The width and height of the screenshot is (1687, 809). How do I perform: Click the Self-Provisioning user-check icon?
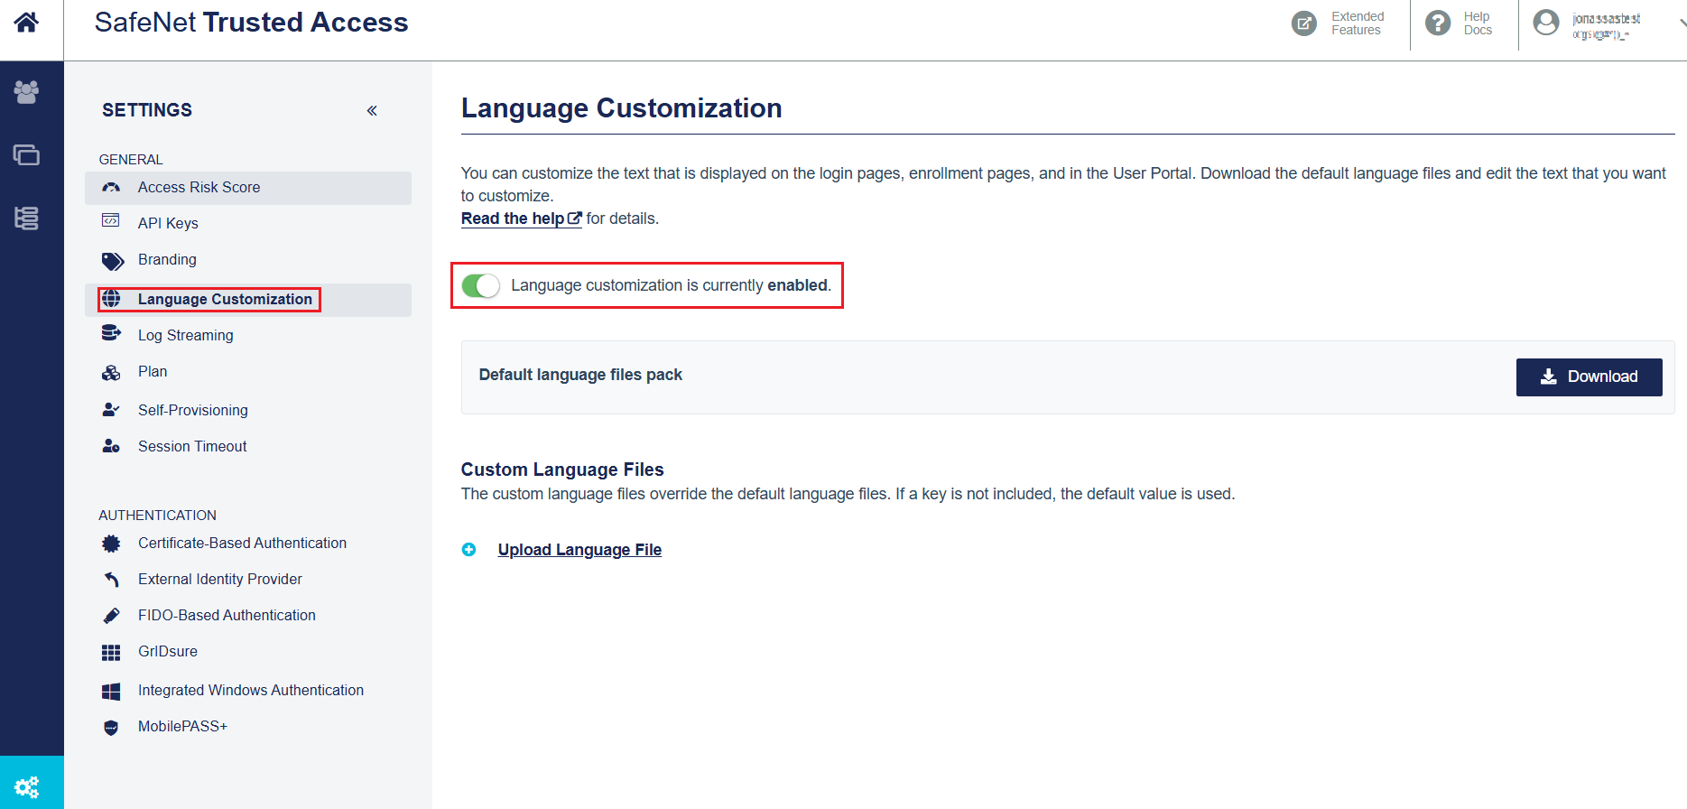111,410
